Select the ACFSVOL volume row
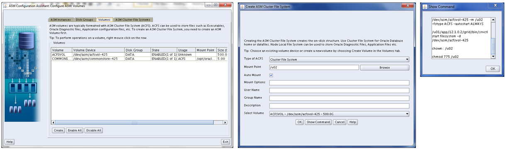 [139, 55]
